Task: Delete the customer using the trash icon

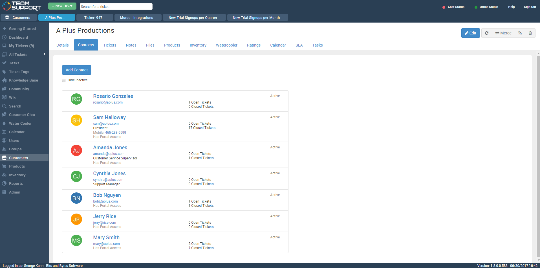Action: coord(530,33)
